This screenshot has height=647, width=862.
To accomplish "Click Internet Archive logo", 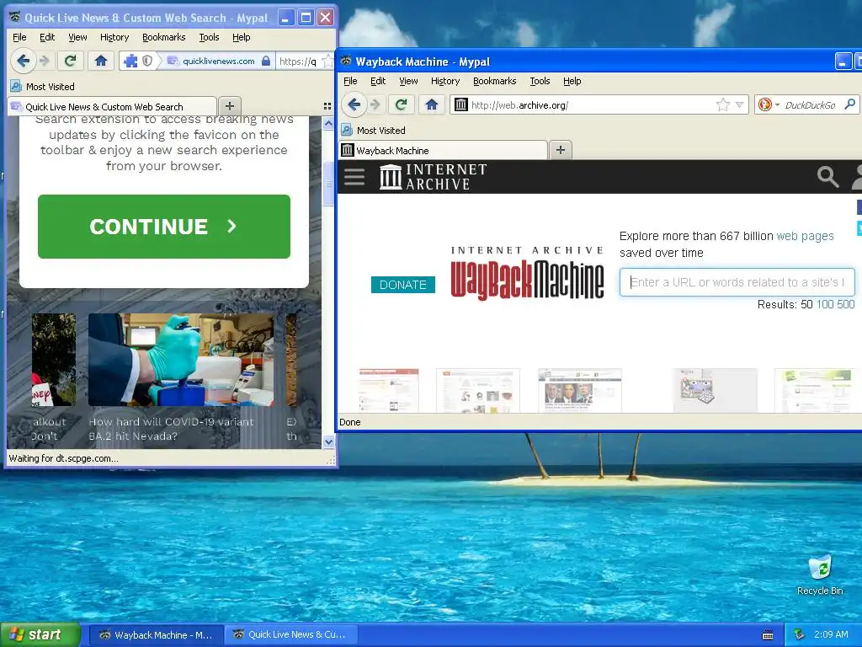I will [x=434, y=177].
